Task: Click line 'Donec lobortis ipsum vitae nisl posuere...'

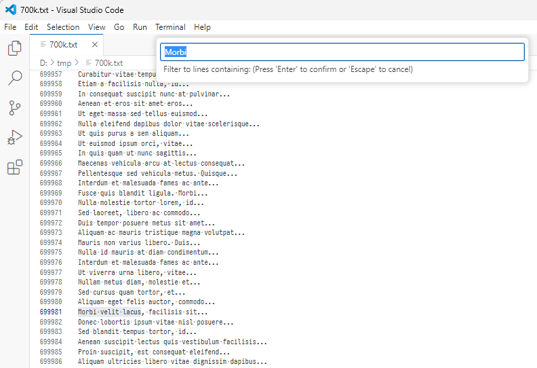Action: click(x=156, y=322)
